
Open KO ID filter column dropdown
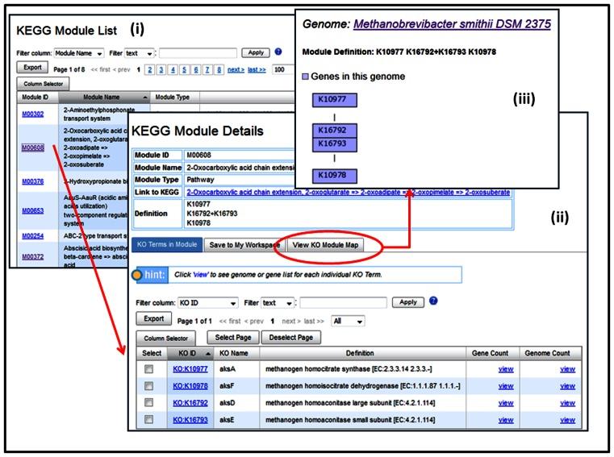(208, 303)
